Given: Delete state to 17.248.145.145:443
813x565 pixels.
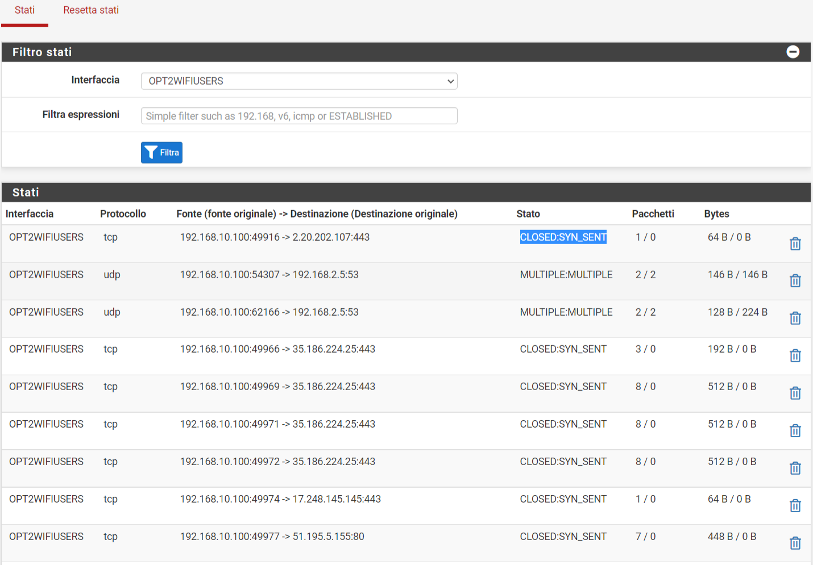Looking at the screenshot, I should pyautogui.click(x=795, y=505).
